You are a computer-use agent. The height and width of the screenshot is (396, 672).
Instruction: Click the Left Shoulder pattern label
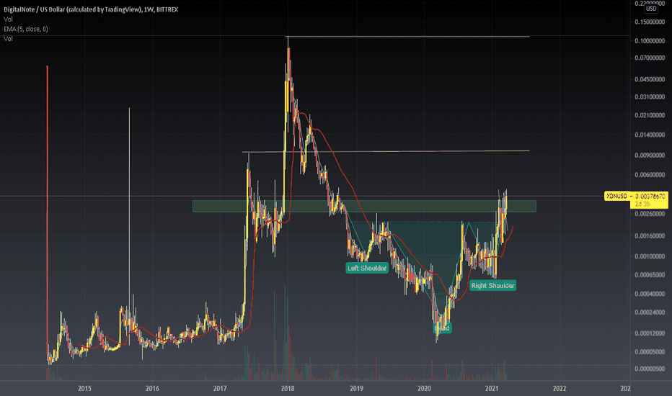click(367, 269)
